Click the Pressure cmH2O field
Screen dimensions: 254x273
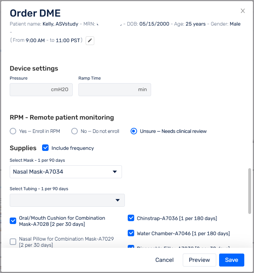click(41, 90)
